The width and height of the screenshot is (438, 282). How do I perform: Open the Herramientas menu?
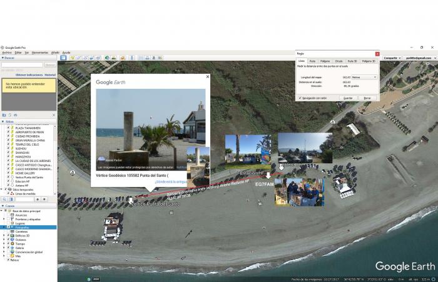coord(39,53)
